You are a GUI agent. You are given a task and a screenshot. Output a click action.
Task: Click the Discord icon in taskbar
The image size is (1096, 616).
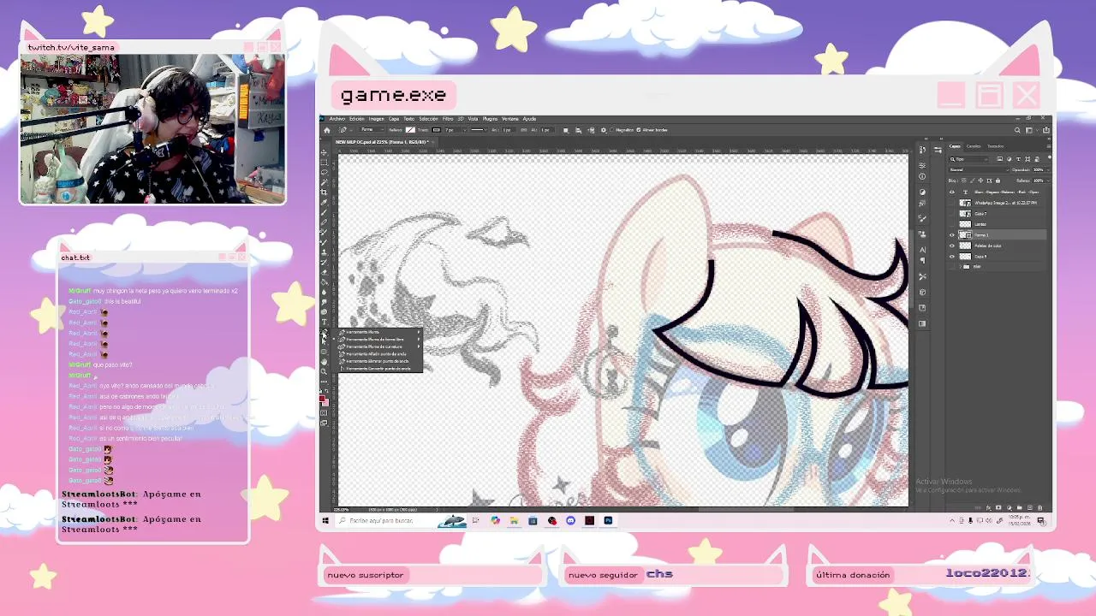tap(570, 520)
